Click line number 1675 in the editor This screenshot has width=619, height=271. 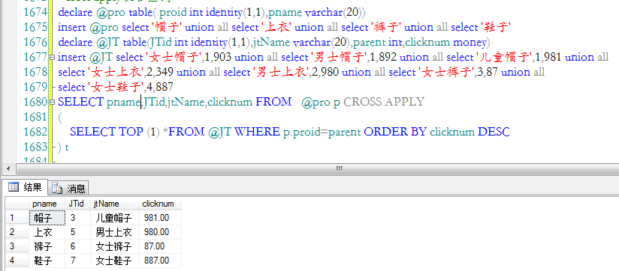pyautogui.click(x=35, y=28)
